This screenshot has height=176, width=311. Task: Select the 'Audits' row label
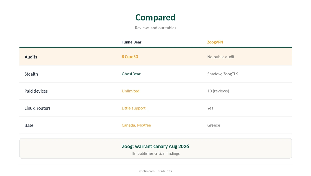click(31, 57)
